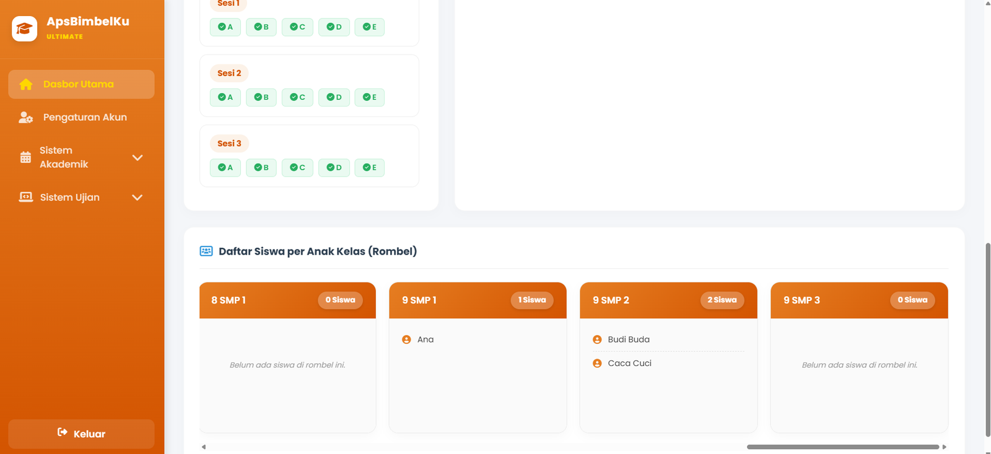Click the empty rombel message in 8 SMP 1
The image size is (991, 454).
click(x=287, y=365)
